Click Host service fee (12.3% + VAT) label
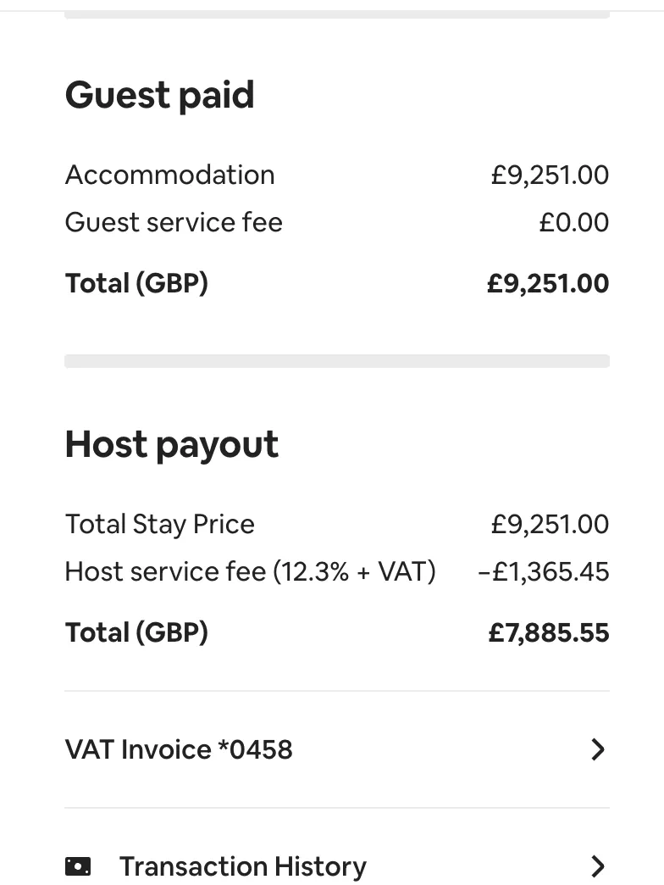Image resolution: width=664 pixels, height=885 pixels. click(250, 571)
